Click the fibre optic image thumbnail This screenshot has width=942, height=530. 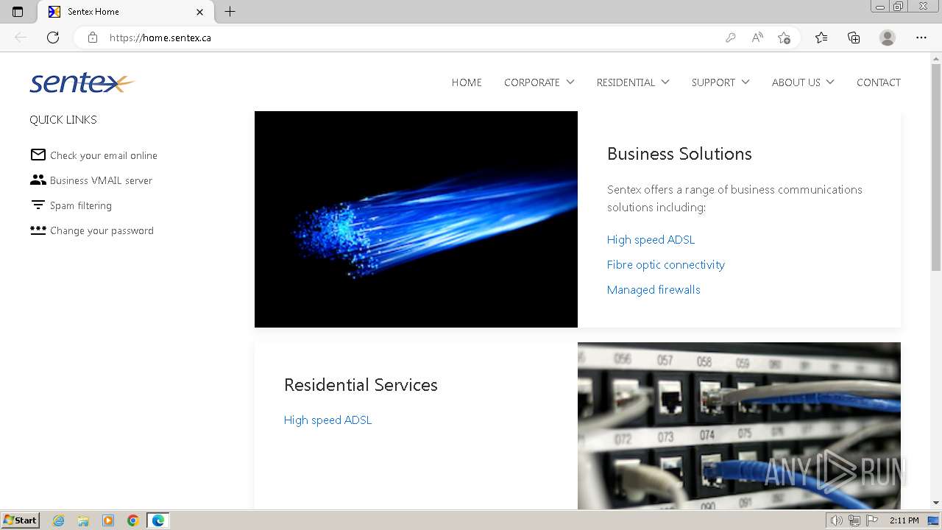pos(416,219)
